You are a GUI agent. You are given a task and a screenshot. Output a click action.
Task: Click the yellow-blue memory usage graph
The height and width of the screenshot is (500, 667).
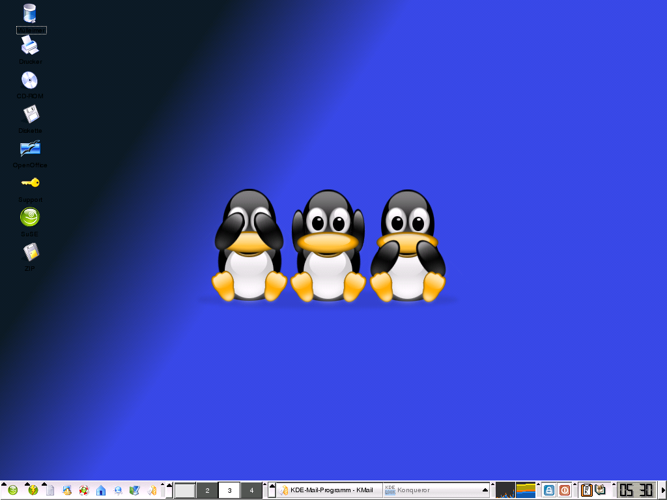(x=526, y=490)
